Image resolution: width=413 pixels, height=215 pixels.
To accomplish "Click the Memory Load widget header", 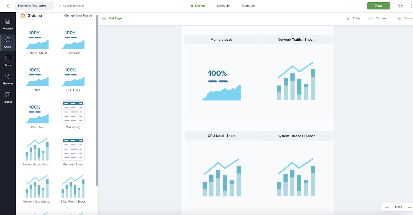I will [x=221, y=40].
